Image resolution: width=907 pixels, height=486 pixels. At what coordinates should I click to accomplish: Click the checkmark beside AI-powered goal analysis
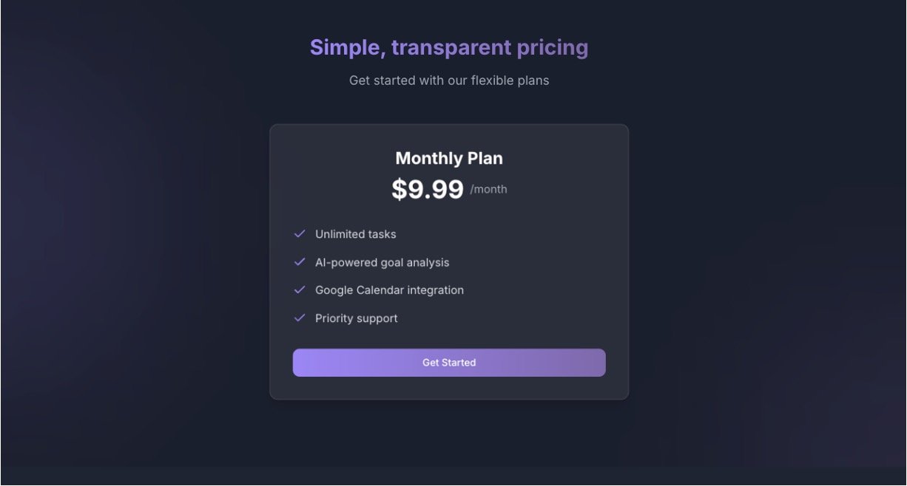pyautogui.click(x=300, y=262)
